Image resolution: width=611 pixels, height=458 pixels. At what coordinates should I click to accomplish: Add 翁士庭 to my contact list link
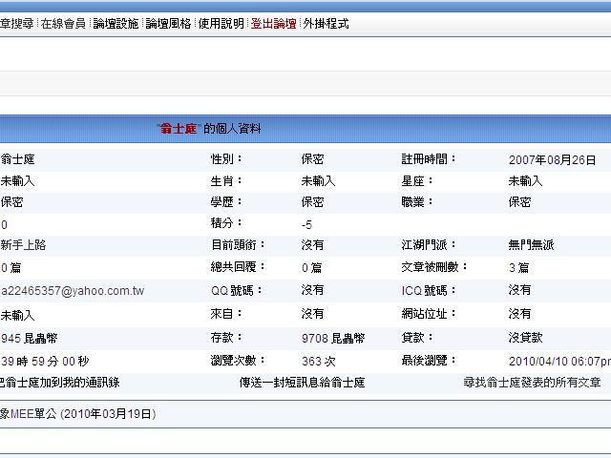pyautogui.click(x=60, y=383)
